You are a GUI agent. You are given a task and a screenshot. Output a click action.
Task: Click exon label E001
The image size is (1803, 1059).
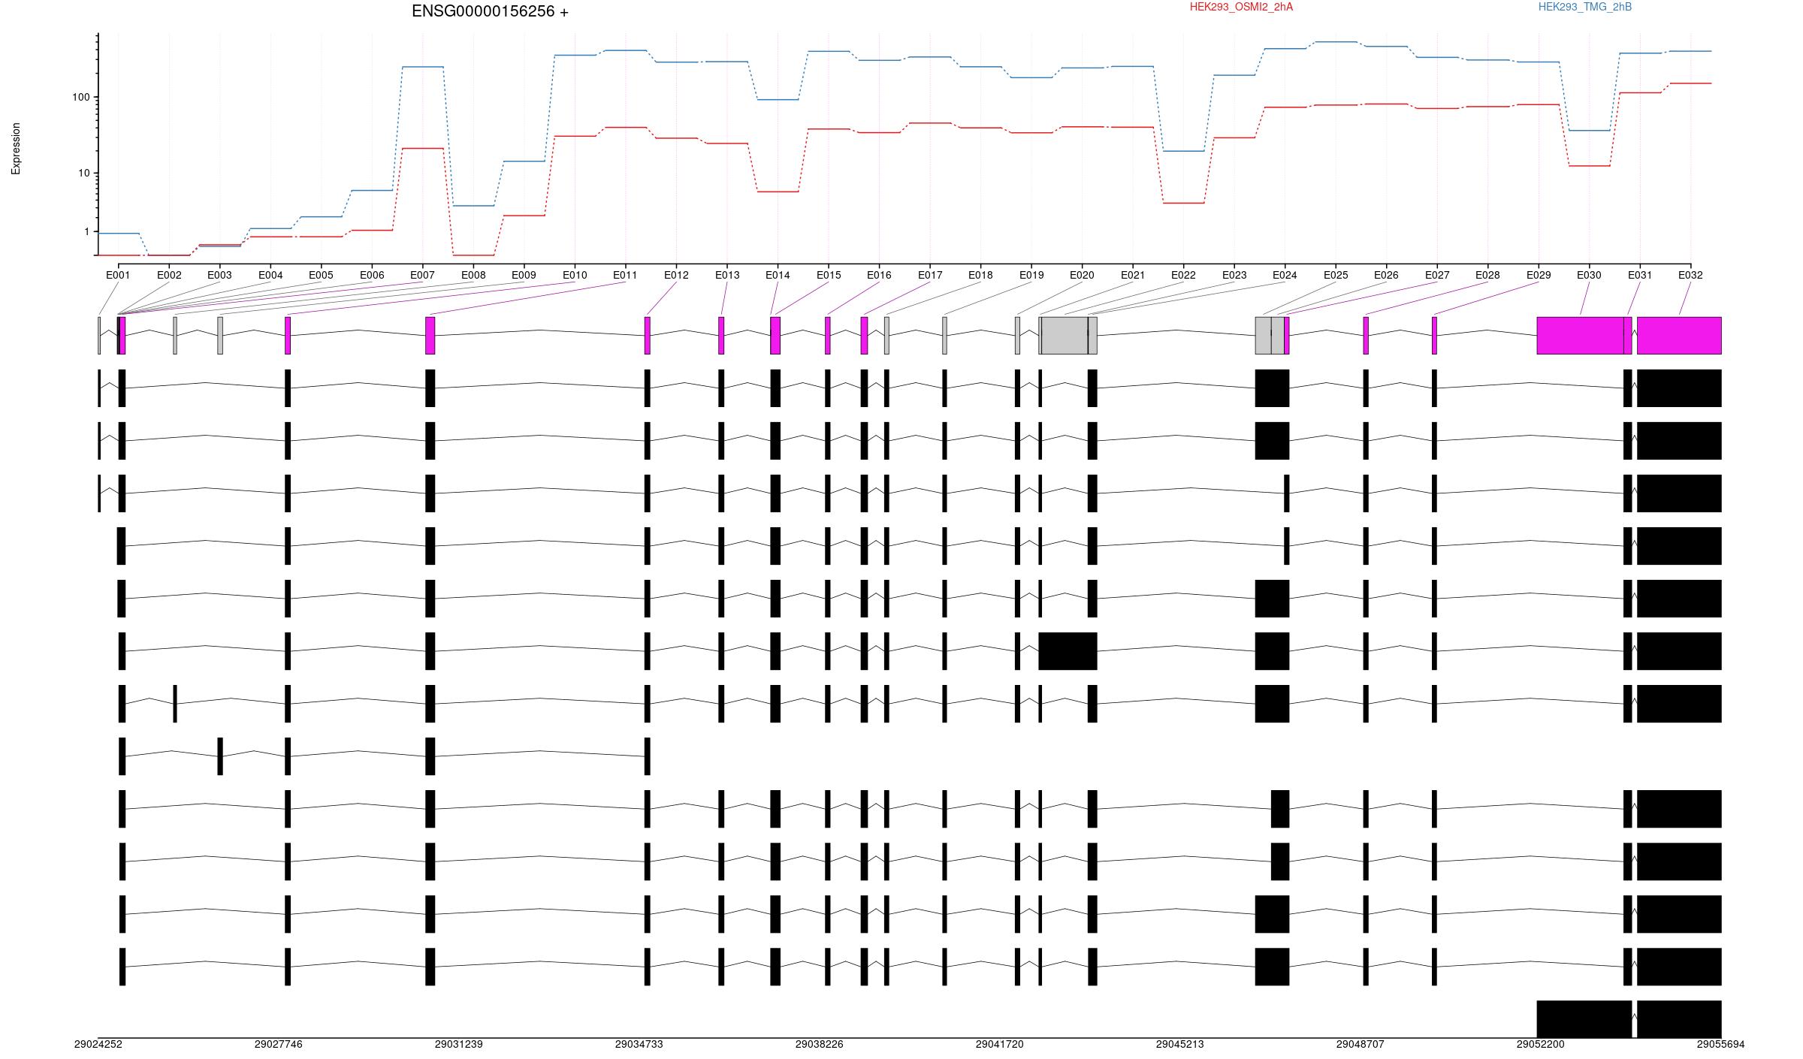click(118, 275)
